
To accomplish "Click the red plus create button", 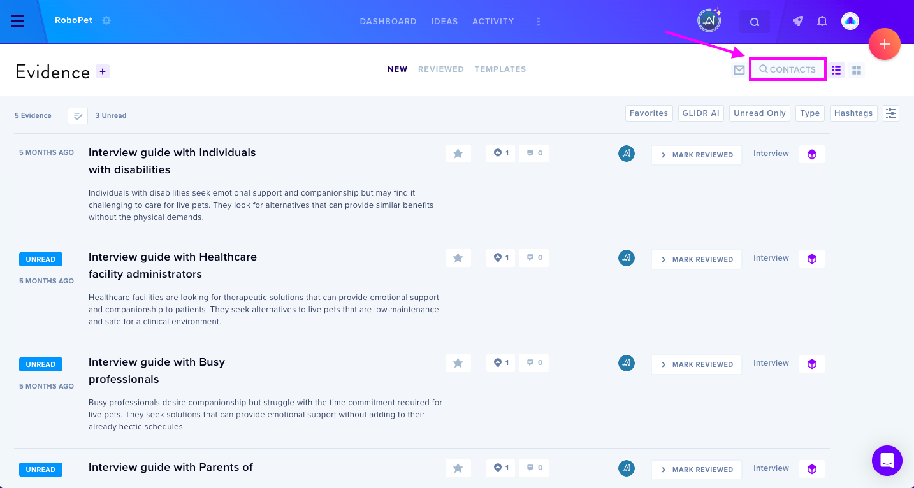I will [x=884, y=44].
